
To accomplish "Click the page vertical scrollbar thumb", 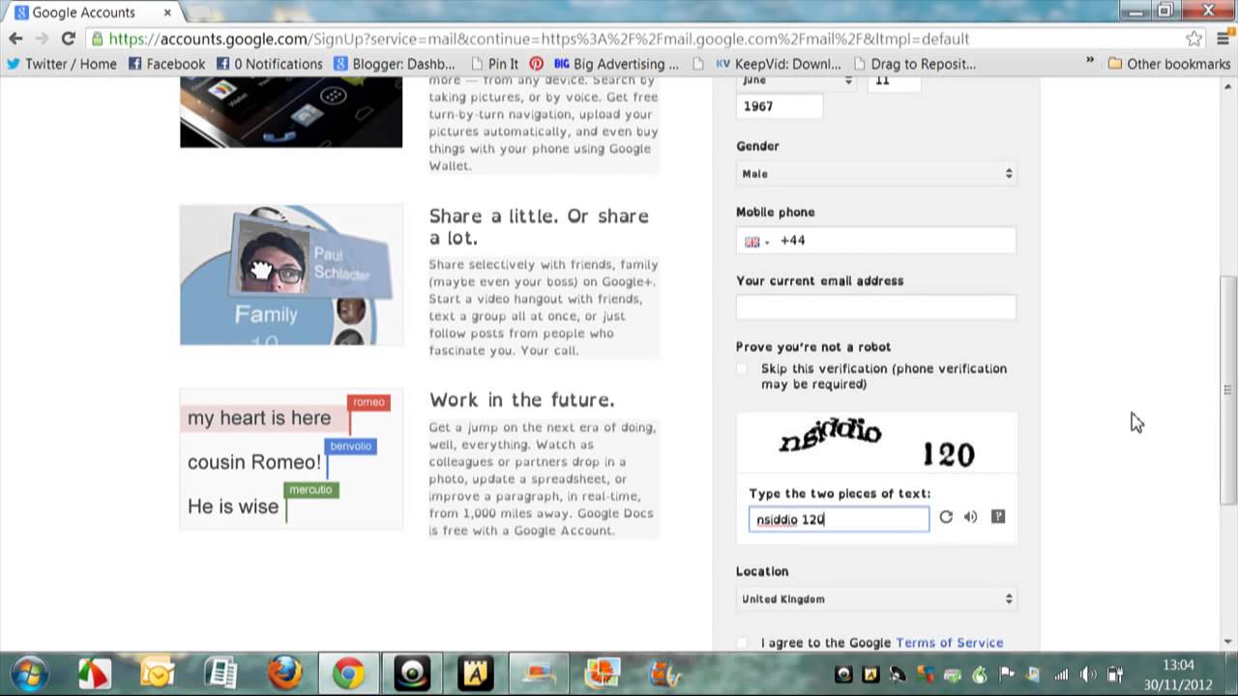I will 1228,390.
